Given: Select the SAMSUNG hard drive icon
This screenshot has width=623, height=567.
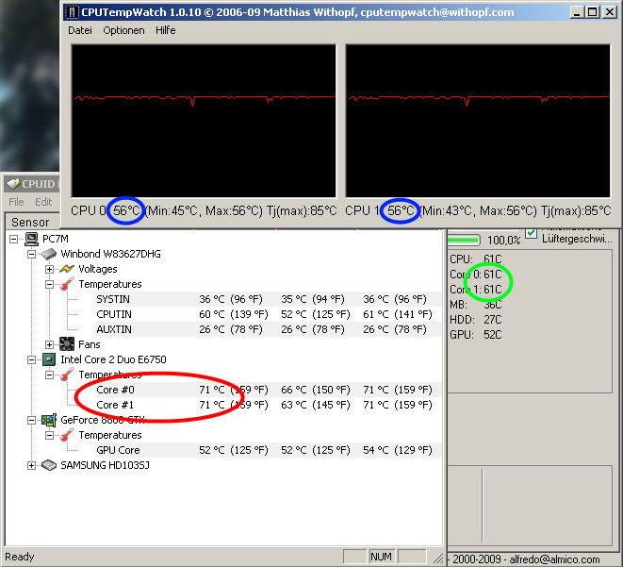Looking at the screenshot, I should (x=49, y=466).
